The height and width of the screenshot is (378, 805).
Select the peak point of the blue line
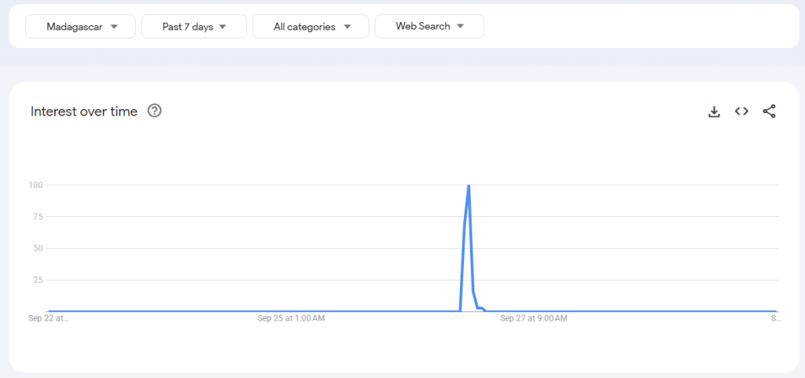(x=469, y=185)
